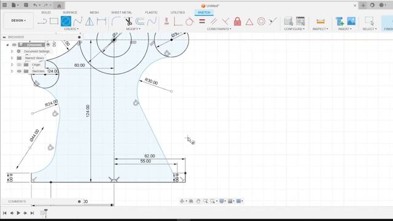The width and height of the screenshot is (393, 221).
Task: Apply the Perpendicular constraint
Action: pyautogui.click(x=225, y=21)
